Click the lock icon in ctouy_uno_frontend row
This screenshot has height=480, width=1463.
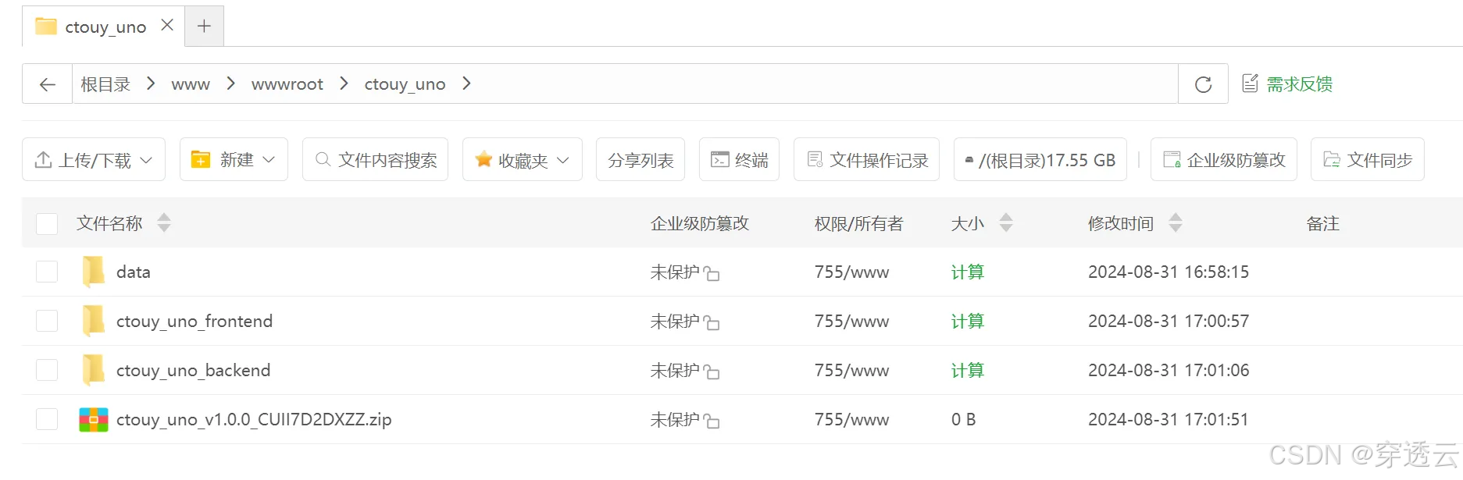pos(711,322)
